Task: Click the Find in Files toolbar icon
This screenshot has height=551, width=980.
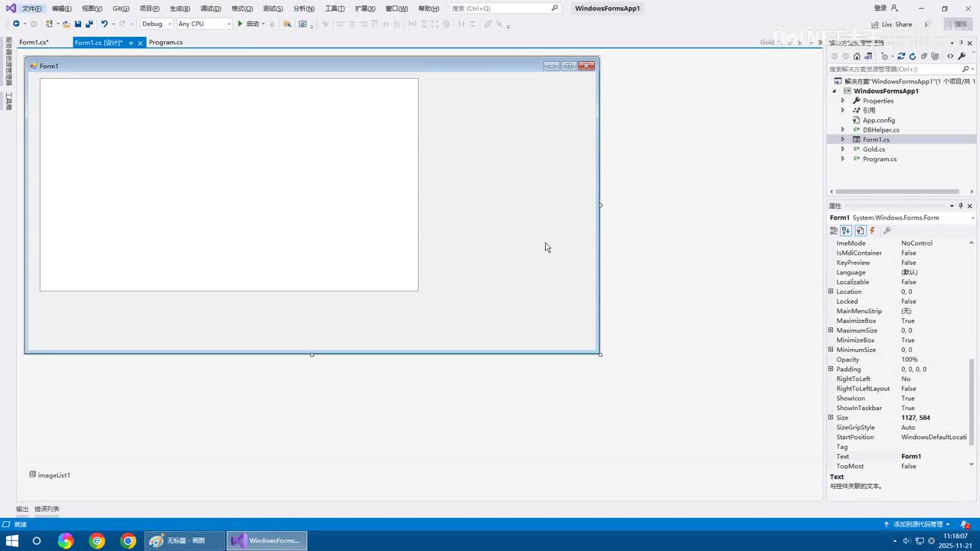Action: [287, 24]
